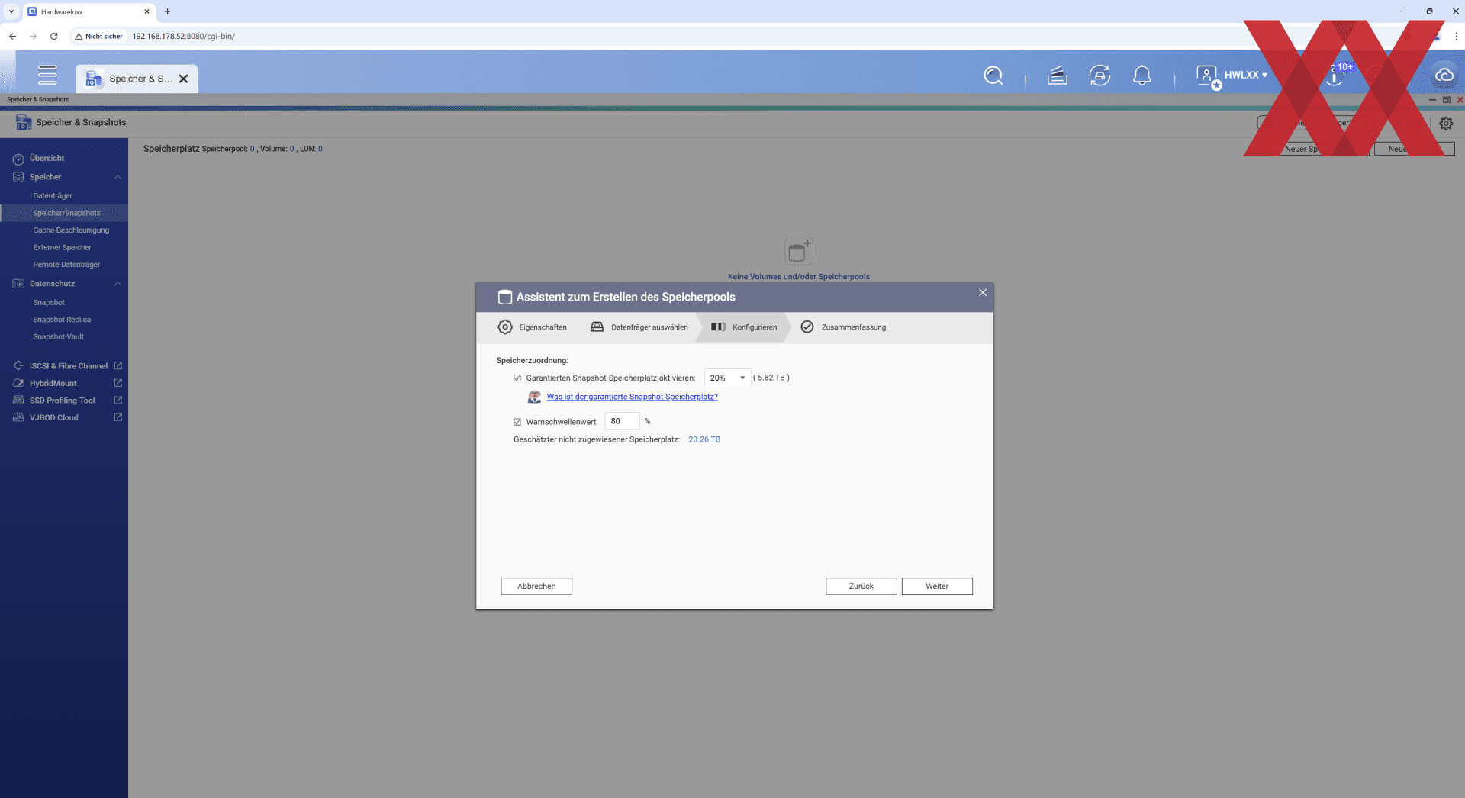Click the Weiter button
Image resolution: width=1465 pixels, height=798 pixels.
click(937, 587)
